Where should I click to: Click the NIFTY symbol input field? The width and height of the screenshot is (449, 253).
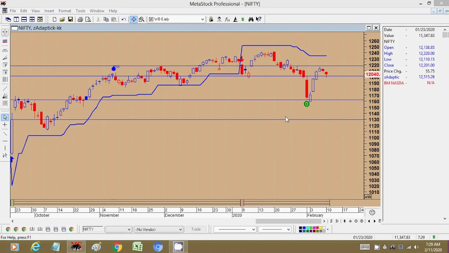[x=93, y=229]
